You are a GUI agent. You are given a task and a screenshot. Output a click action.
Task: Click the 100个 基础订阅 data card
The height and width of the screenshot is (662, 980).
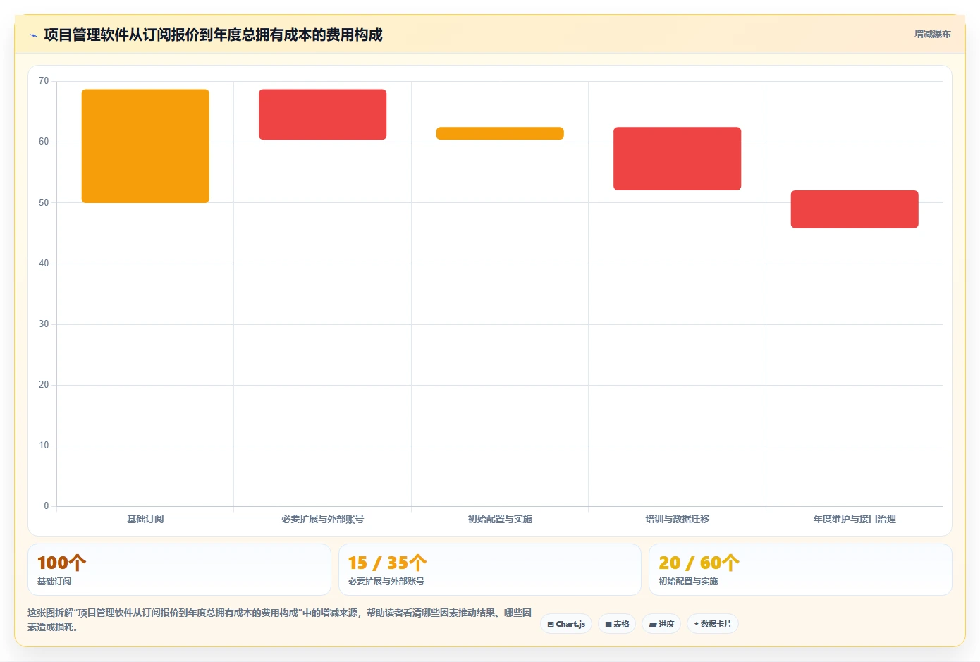coord(179,570)
